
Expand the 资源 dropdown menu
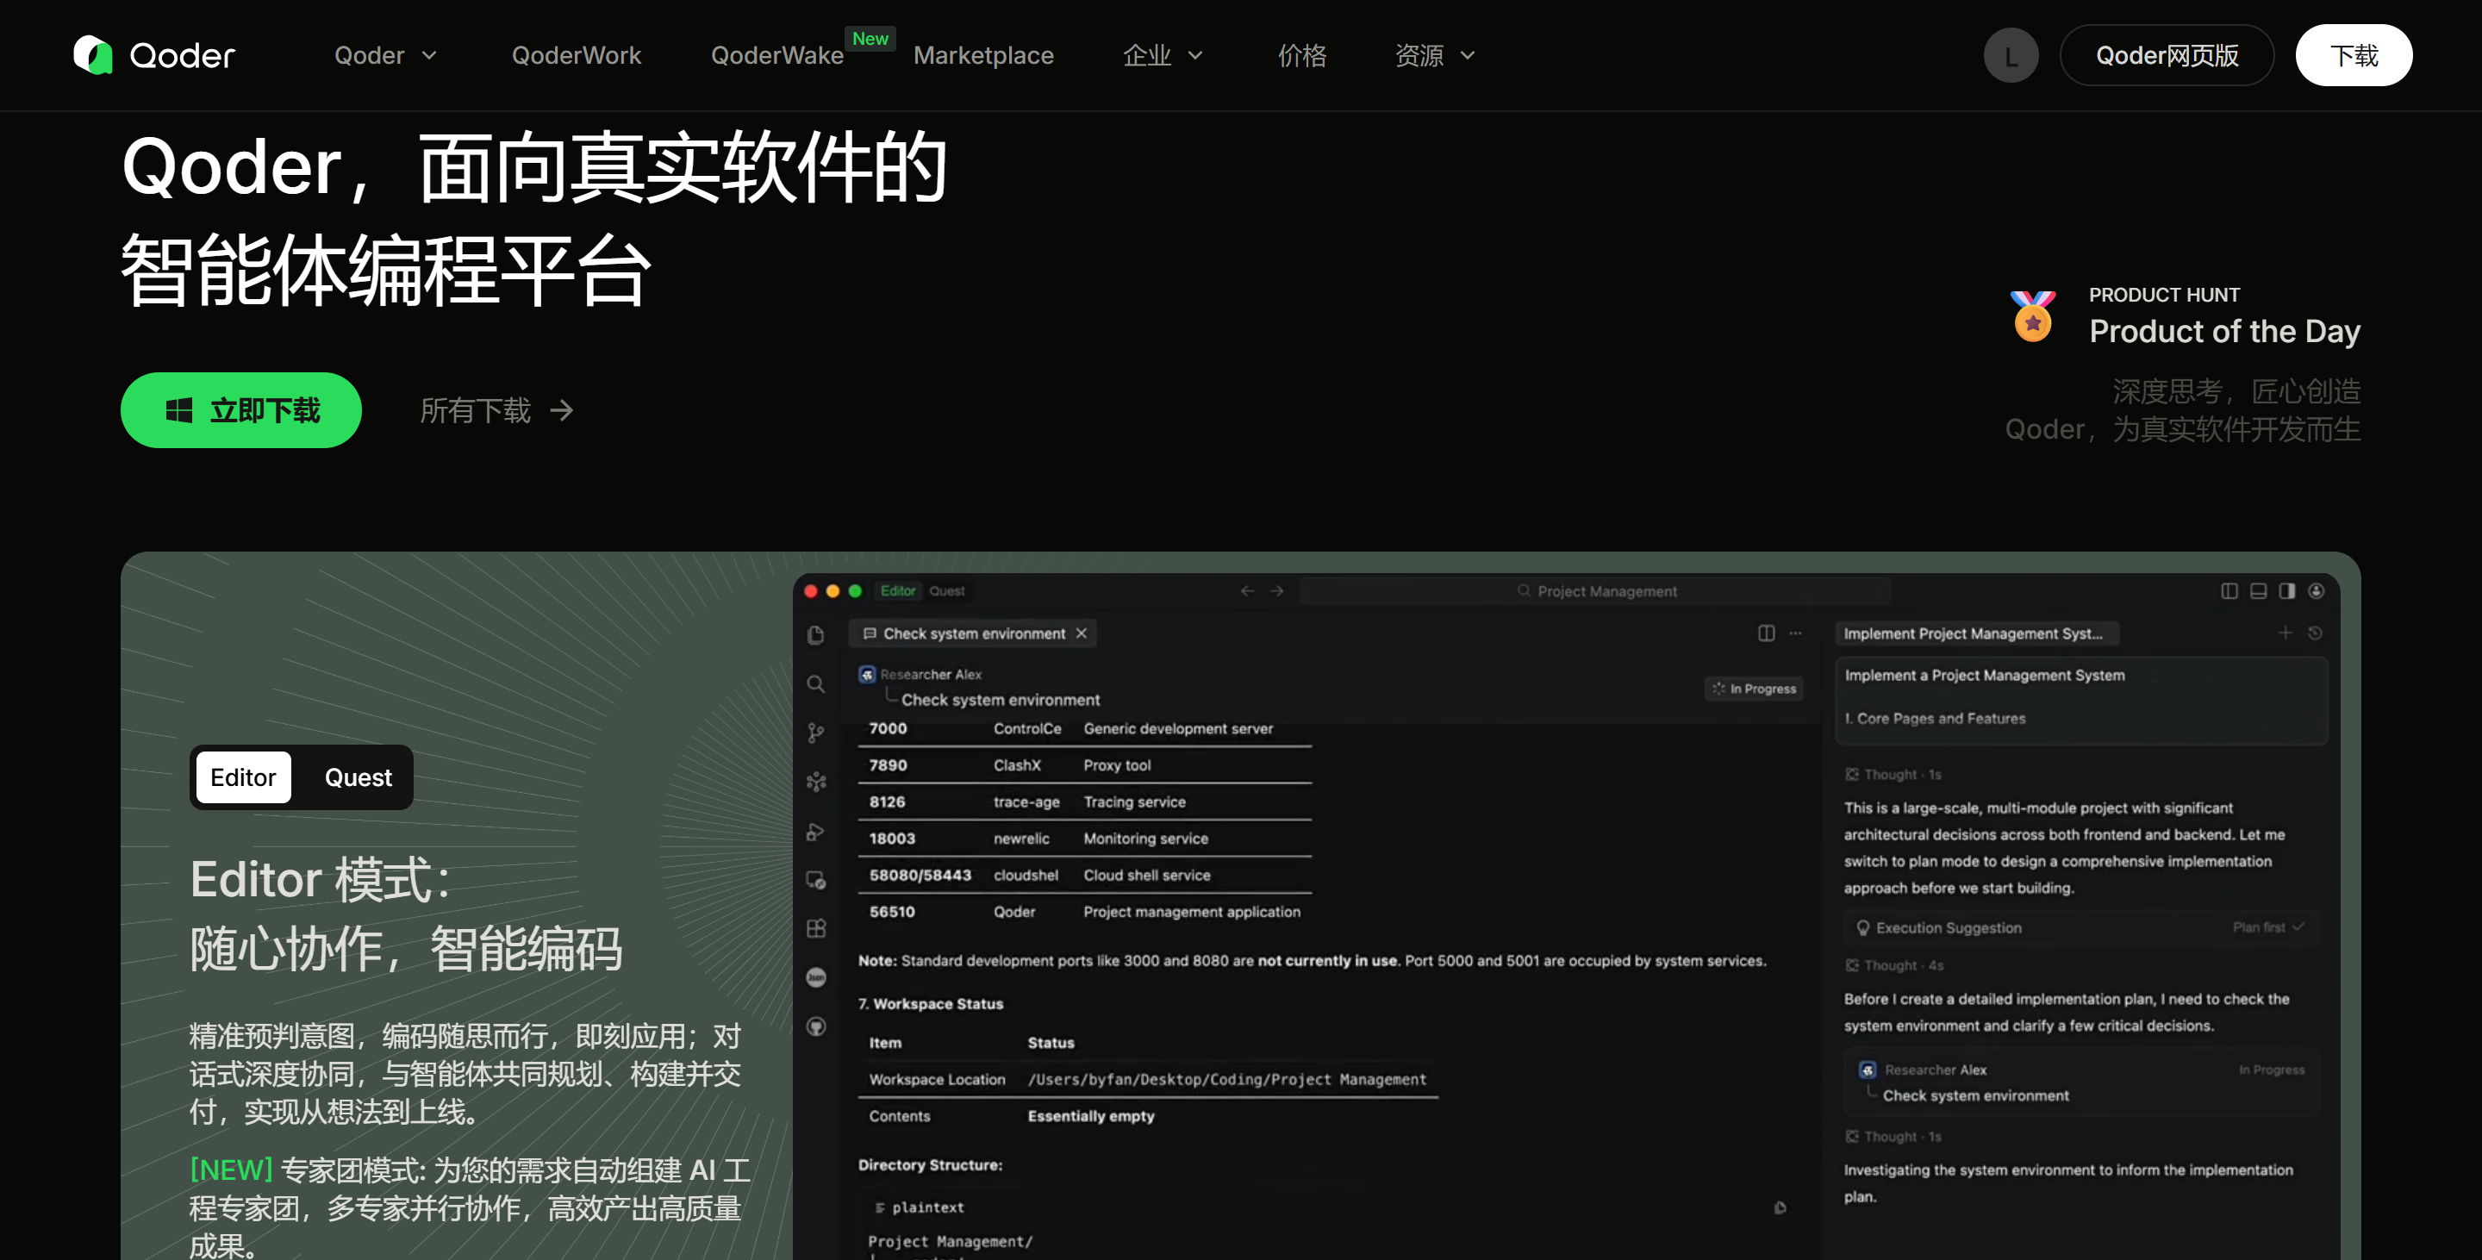(x=1435, y=55)
